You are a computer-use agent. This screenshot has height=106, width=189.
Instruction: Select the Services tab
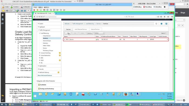[68, 29]
